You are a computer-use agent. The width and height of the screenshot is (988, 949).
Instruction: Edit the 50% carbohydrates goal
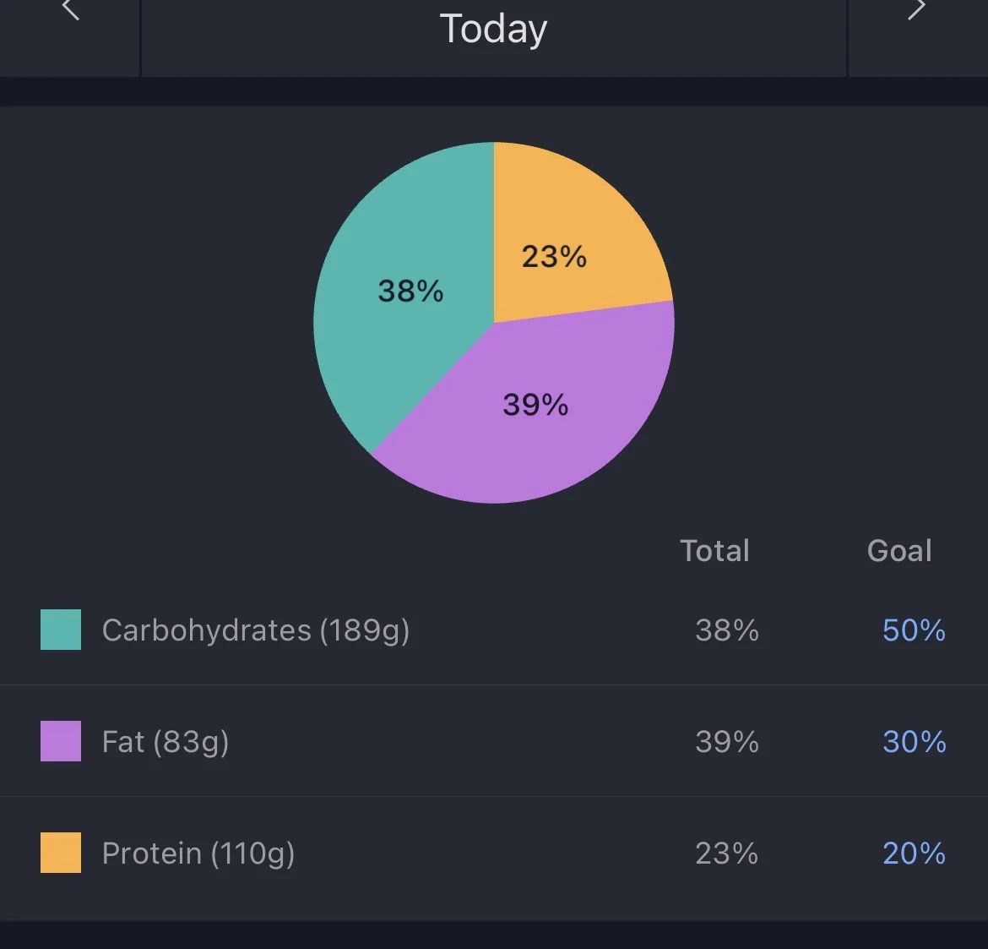tap(914, 630)
